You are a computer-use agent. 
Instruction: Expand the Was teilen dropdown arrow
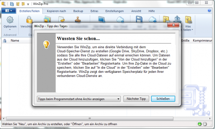pyautogui.click(x=192, y=29)
